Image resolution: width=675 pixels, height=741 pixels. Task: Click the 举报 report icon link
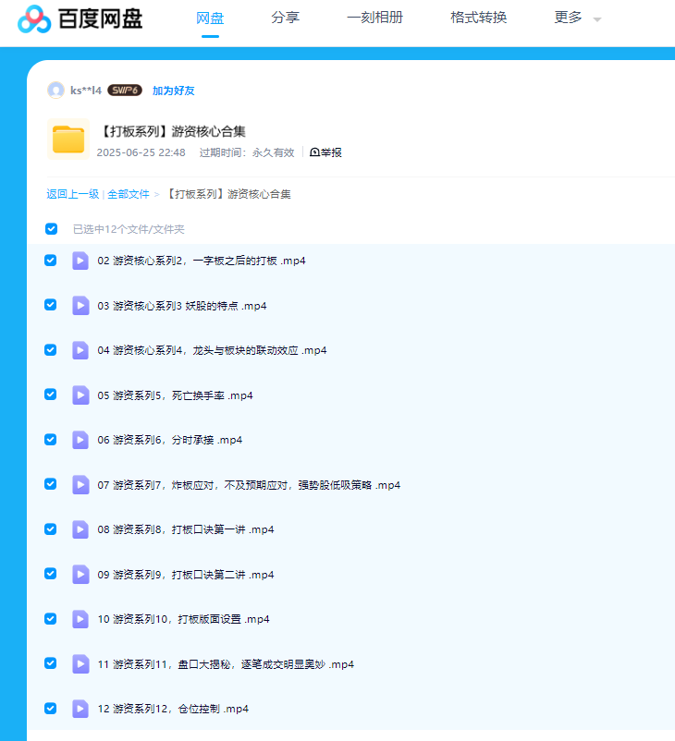click(x=325, y=152)
